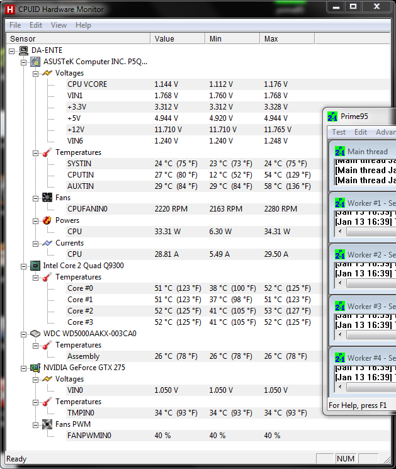The width and height of the screenshot is (396, 469).
Task: Select the CPU VCORE row
Action: [x=228, y=84]
